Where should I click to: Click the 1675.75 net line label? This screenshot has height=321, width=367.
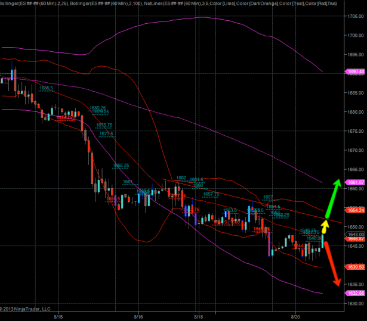[104, 125]
